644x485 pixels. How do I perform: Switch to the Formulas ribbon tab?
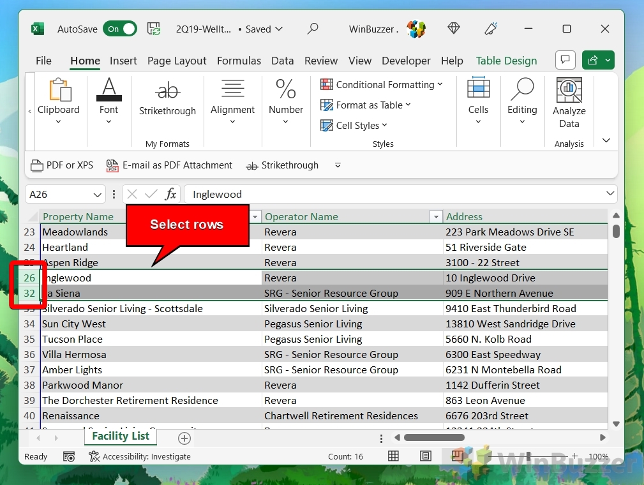239,61
